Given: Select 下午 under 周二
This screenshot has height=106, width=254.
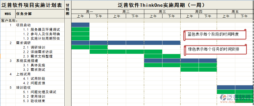Looking at the screenshot, I should pyautogui.click(x=135, y=16).
